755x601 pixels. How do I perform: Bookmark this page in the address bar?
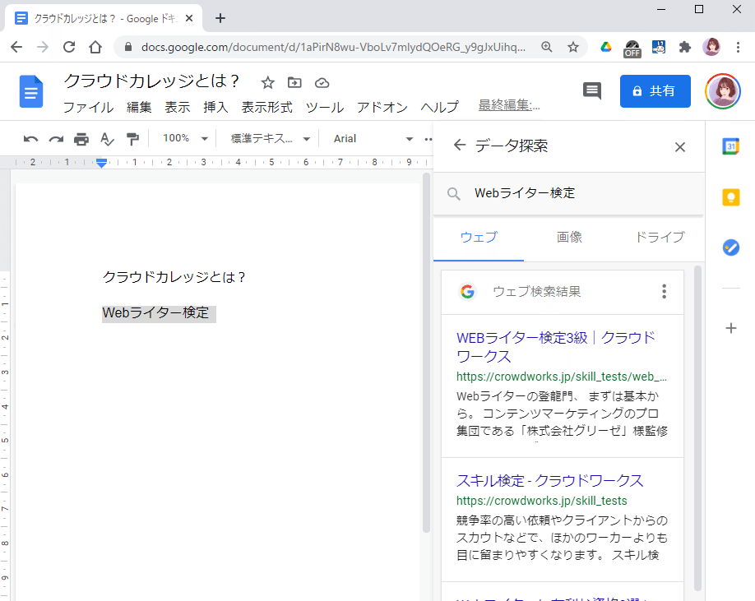coord(572,48)
